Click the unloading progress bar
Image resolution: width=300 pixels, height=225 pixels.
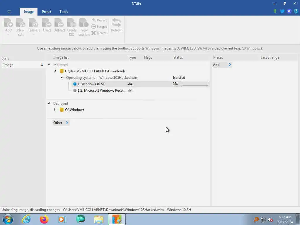195,84
